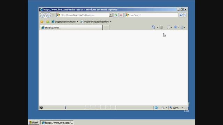Open a new blank tab
The height and width of the screenshot is (125, 223).
[x=106, y=28]
